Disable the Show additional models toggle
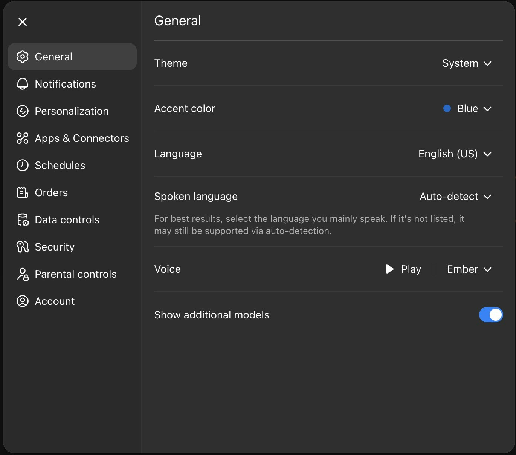516x455 pixels. coord(491,315)
